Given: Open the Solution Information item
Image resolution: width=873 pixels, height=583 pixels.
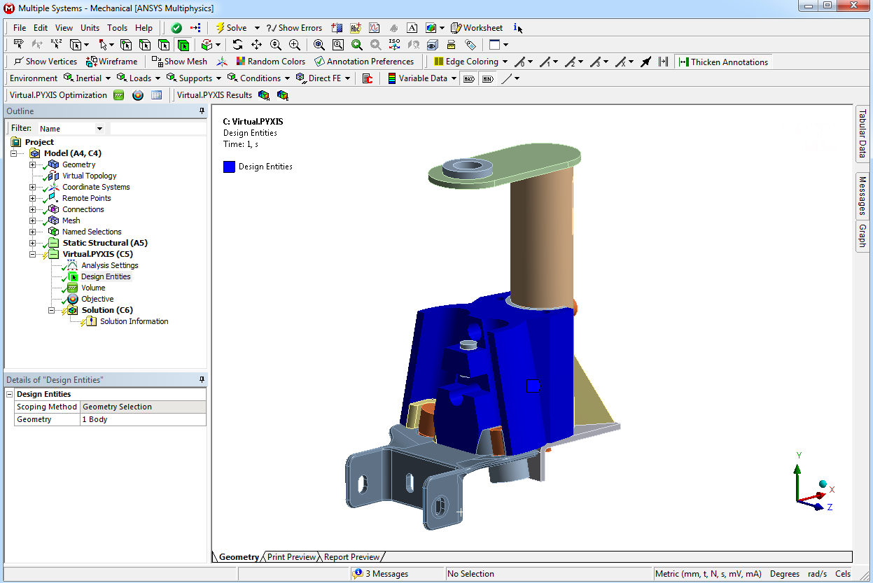Looking at the screenshot, I should (x=134, y=321).
